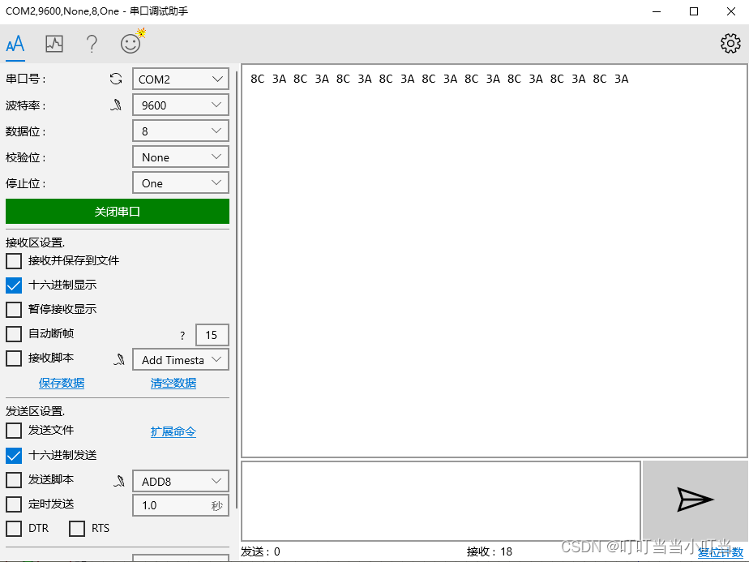This screenshot has width=749, height=562.
Task: Click the 数据位 label
Action: (x=26, y=131)
